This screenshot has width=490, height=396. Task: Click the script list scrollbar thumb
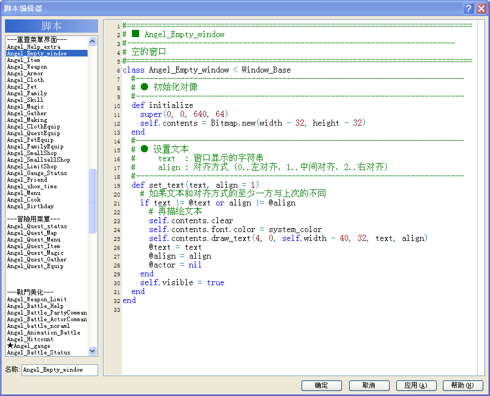tap(92, 201)
